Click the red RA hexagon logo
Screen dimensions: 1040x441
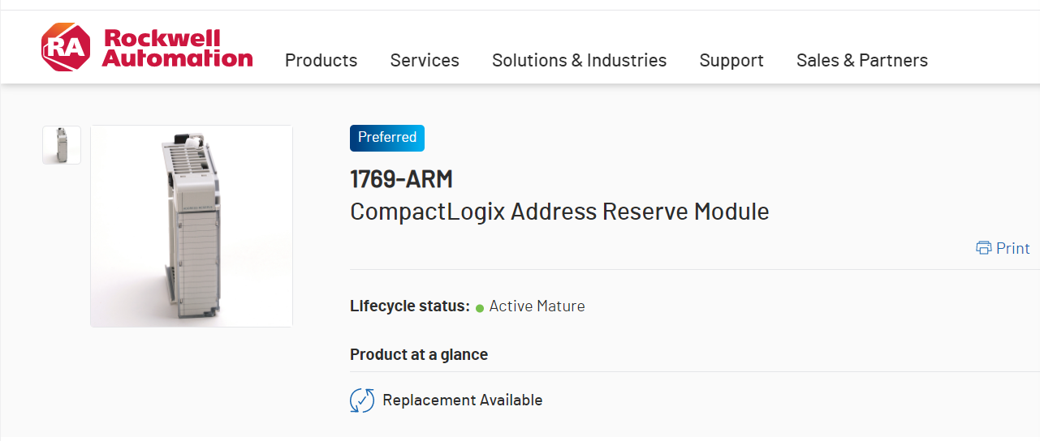pos(66,47)
